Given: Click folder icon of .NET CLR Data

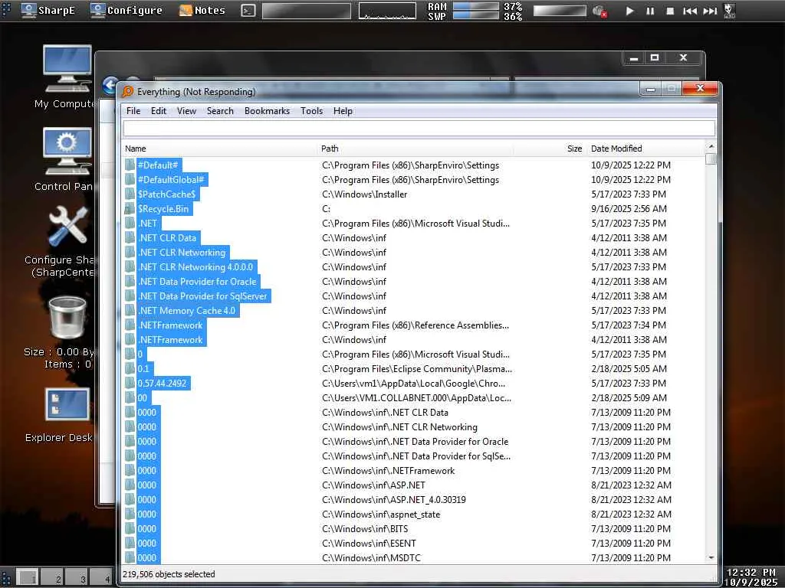Looking at the screenshot, I should (130, 238).
